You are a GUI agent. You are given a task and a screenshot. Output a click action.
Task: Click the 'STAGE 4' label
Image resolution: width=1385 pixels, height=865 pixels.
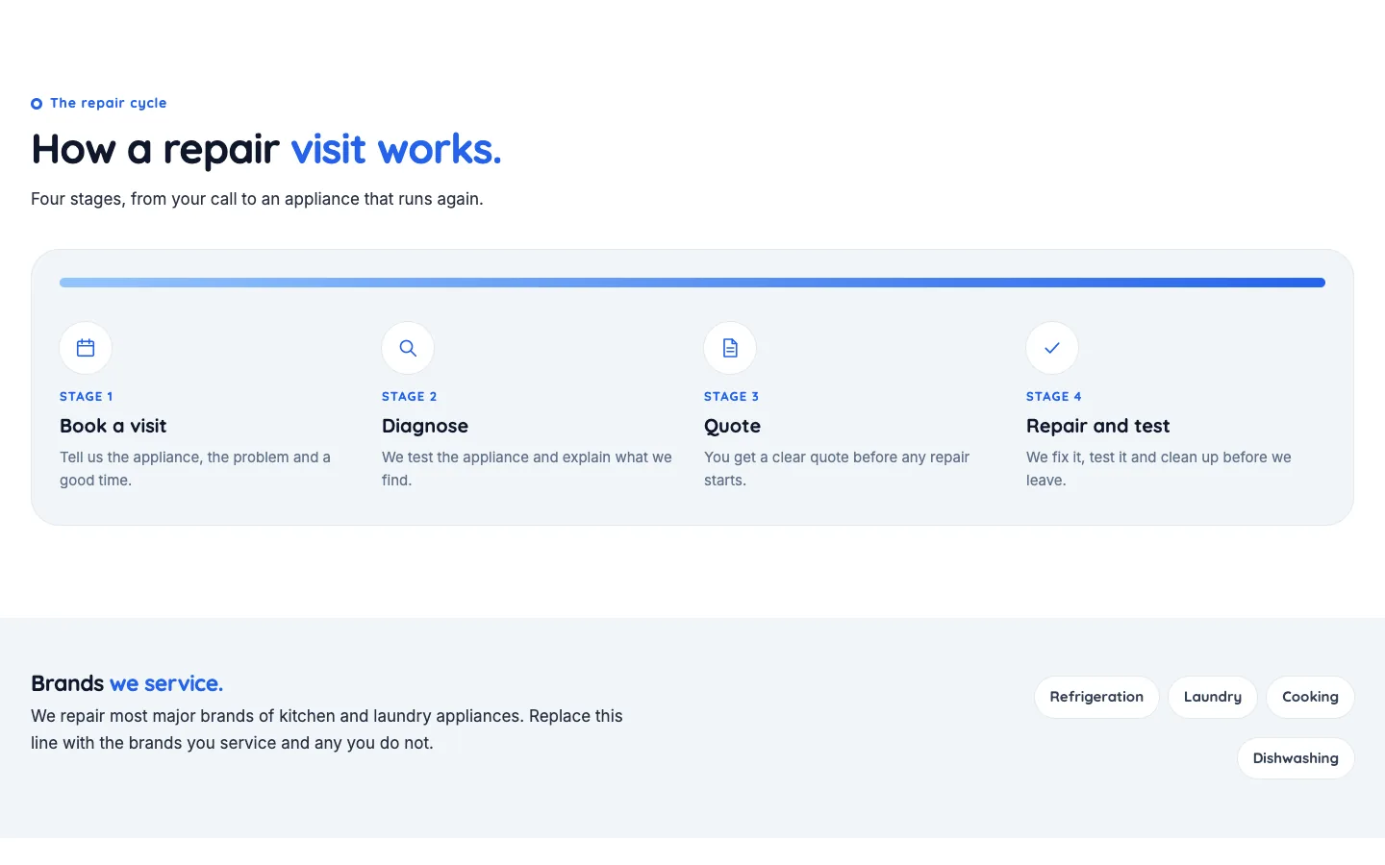coord(1054,396)
